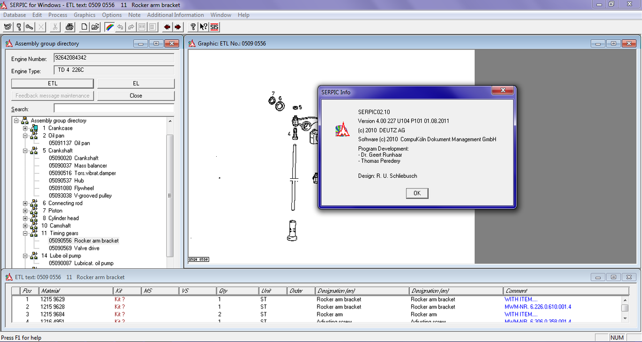Click material number 1215 9684 cell
Screen dimensions: 642x342
coord(53,314)
